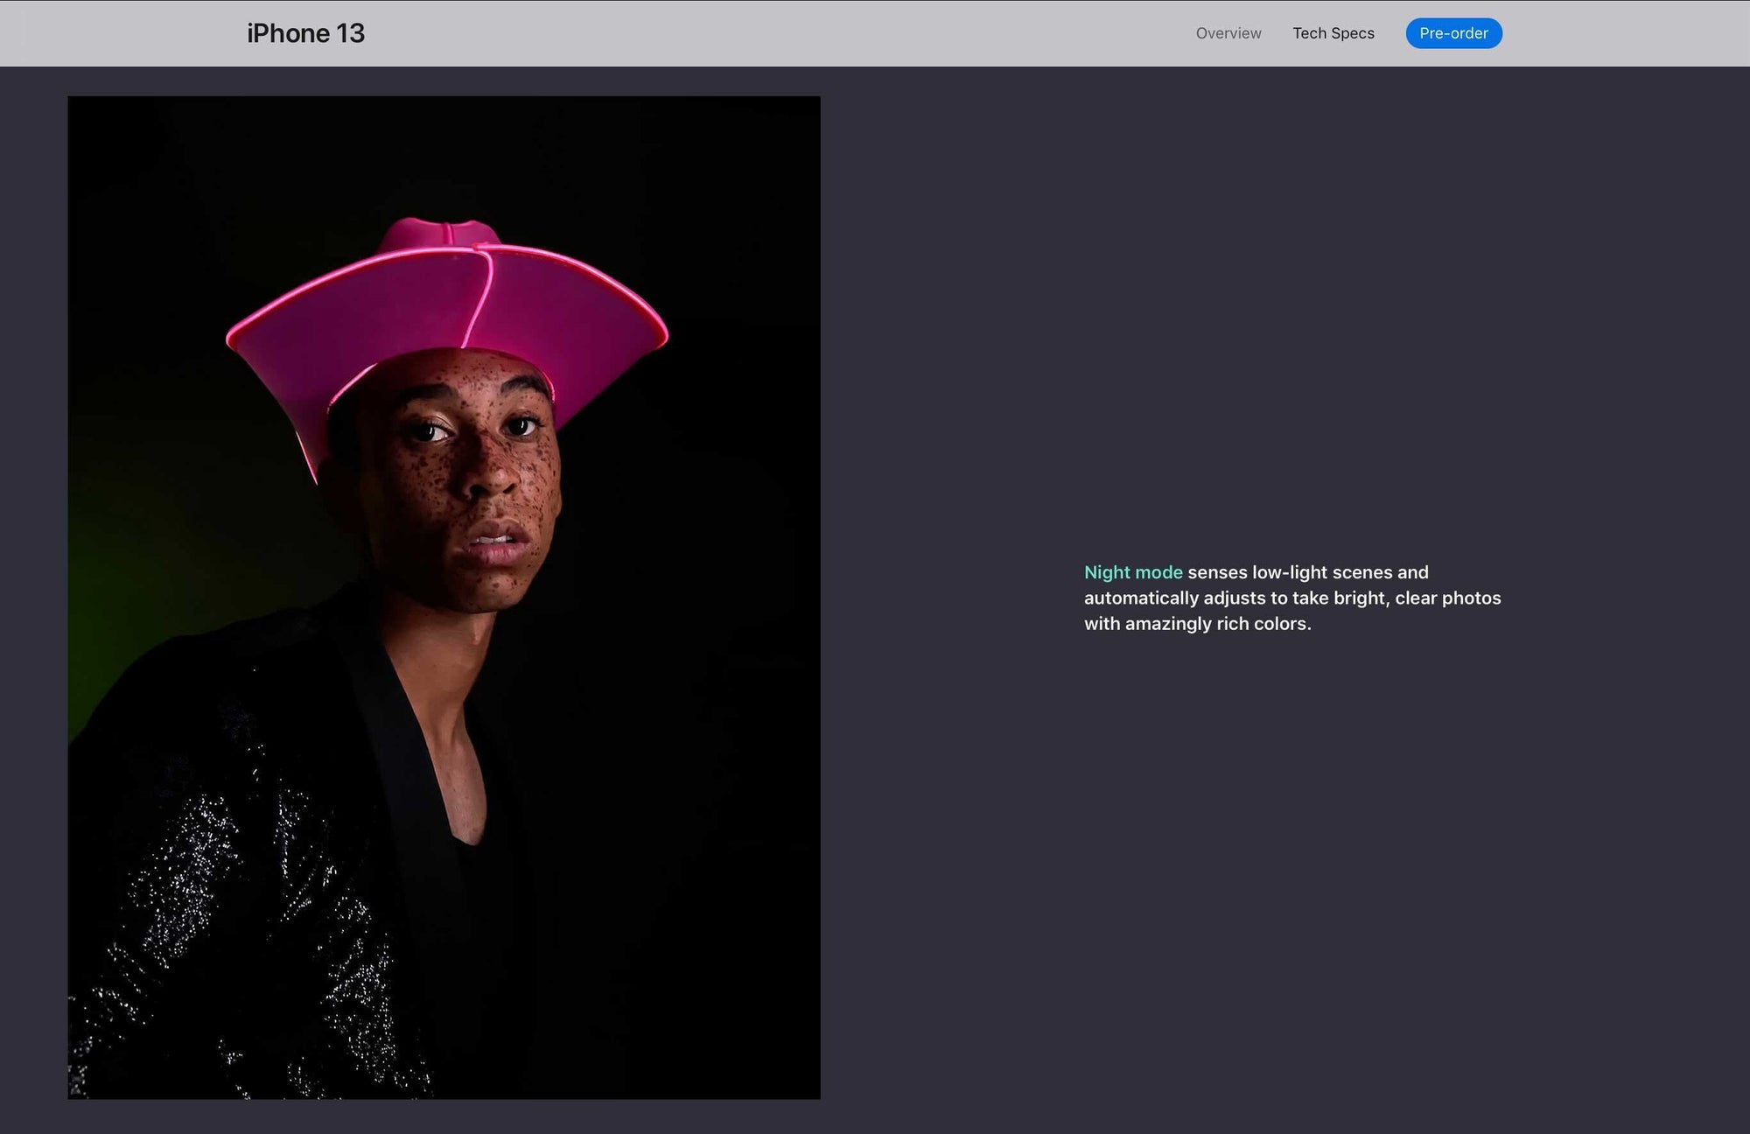Click the word 'photos' in description
The image size is (1750, 1134).
click(x=1471, y=598)
